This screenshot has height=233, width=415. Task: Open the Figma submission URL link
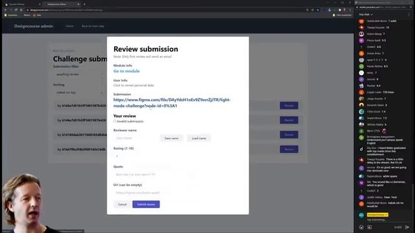click(x=172, y=103)
